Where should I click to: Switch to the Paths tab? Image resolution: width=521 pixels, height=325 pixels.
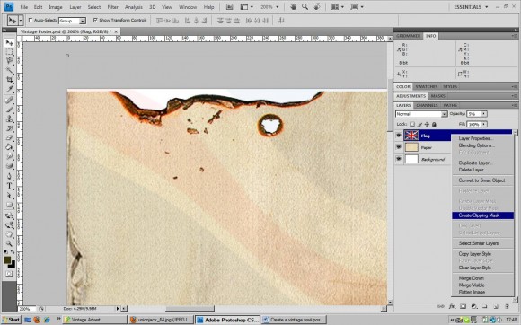[x=450, y=105]
